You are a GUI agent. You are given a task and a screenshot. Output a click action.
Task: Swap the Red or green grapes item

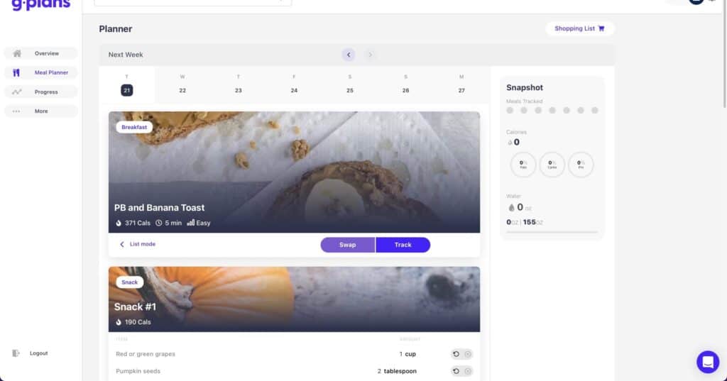(x=457, y=354)
